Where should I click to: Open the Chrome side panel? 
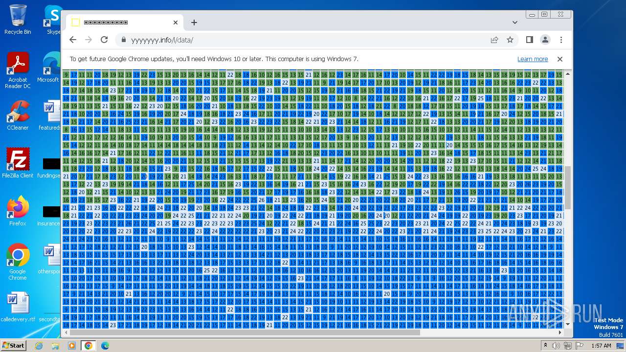[x=530, y=40]
